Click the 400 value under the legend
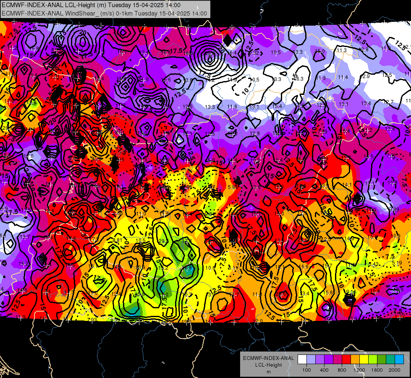Viewport: 411px width, 378px height. pyautogui.click(x=324, y=370)
